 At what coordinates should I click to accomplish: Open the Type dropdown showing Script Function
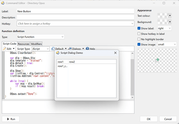(x=40, y=37)
